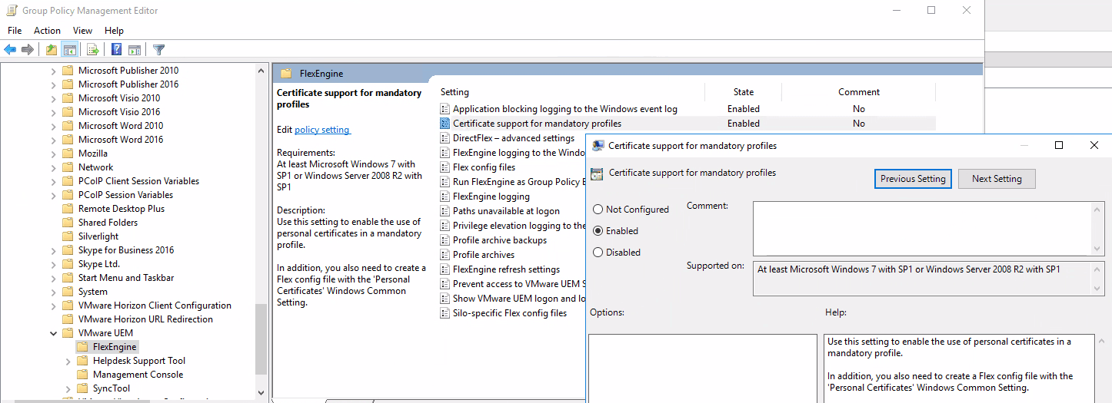Click Group Policy Management Editor title icon
The height and width of the screenshot is (403, 1112).
12,11
